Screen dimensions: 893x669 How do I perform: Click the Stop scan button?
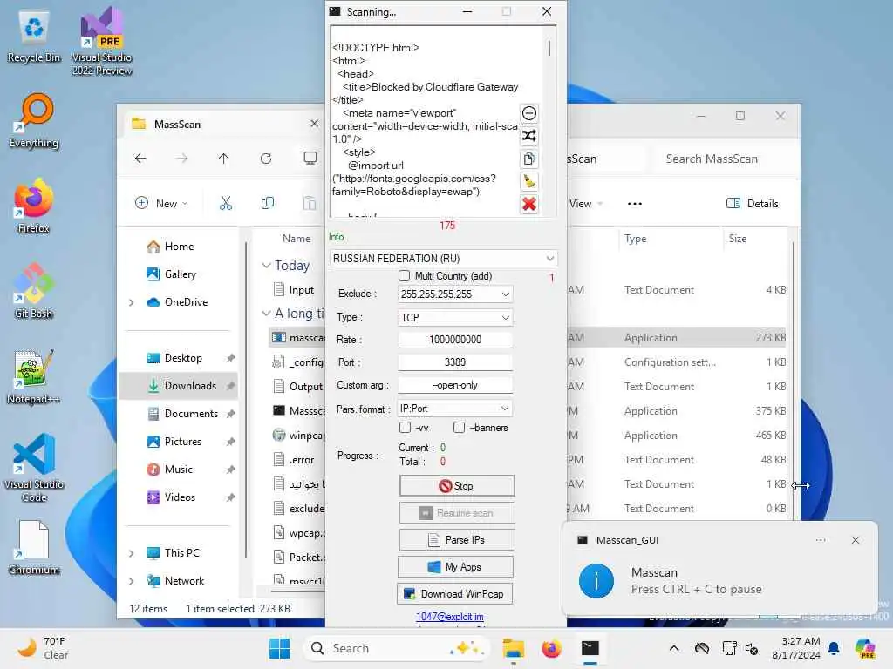coord(457,486)
